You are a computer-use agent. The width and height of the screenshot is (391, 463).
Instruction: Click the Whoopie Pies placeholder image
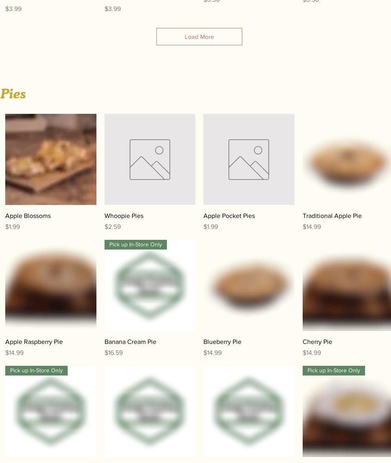(150, 159)
